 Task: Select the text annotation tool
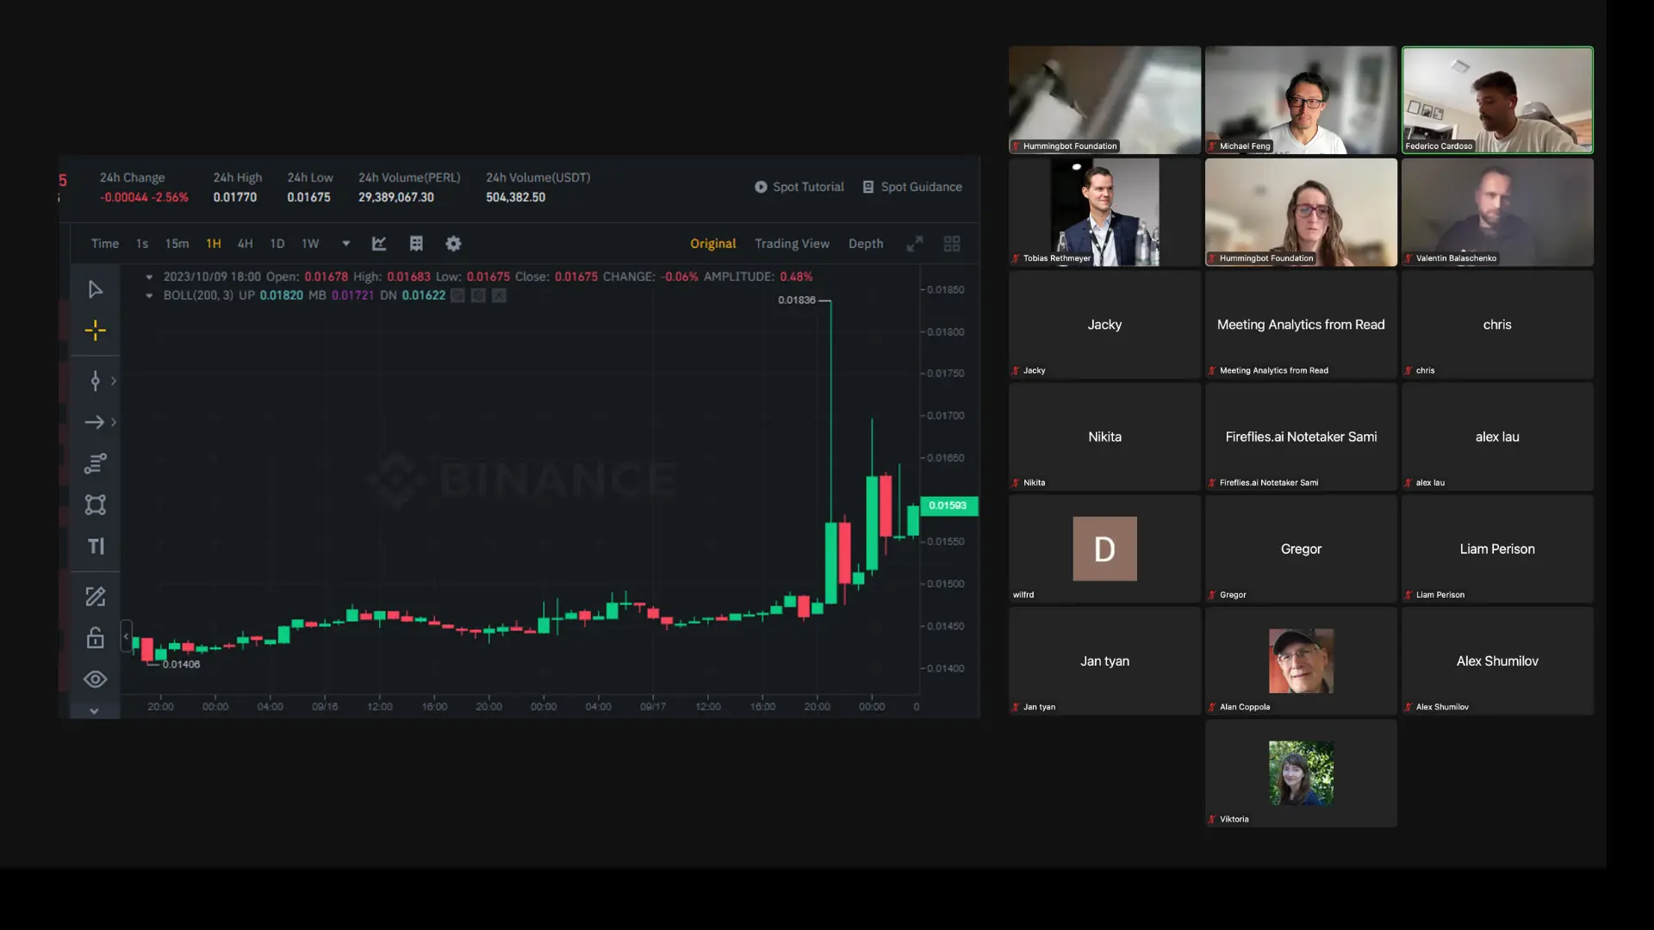click(95, 545)
